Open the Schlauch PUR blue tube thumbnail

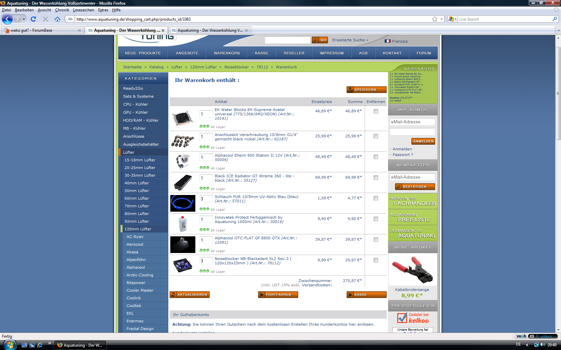(183, 203)
